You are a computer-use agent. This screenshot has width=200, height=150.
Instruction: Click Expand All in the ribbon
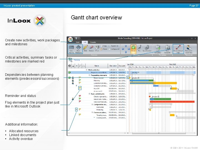113,46
